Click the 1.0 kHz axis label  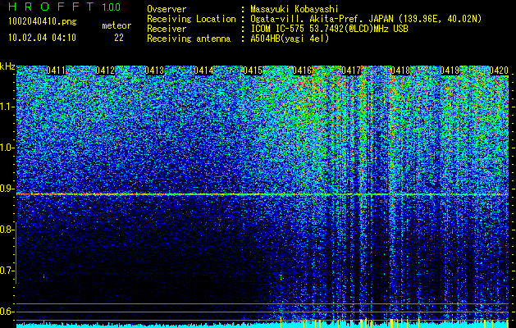pyautogui.click(x=7, y=148)
